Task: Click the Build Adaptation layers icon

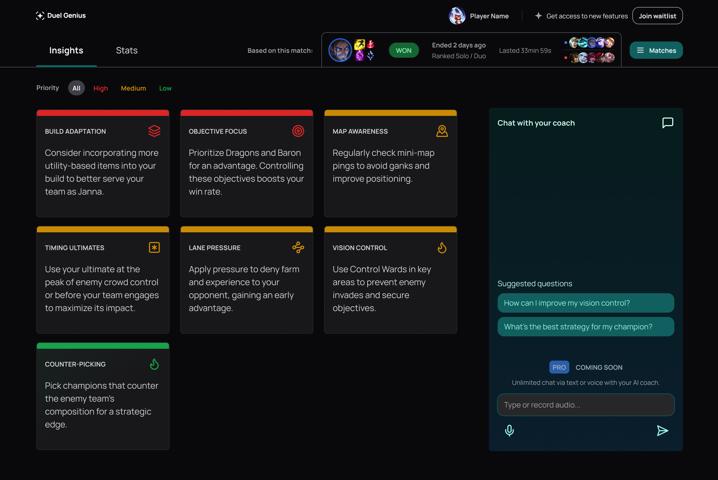Action: pyautogui.click(x=154, y=131)
